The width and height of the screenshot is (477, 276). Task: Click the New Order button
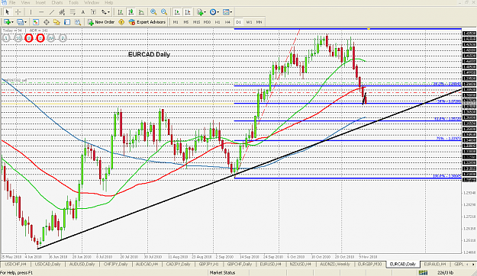coord(101,22)
